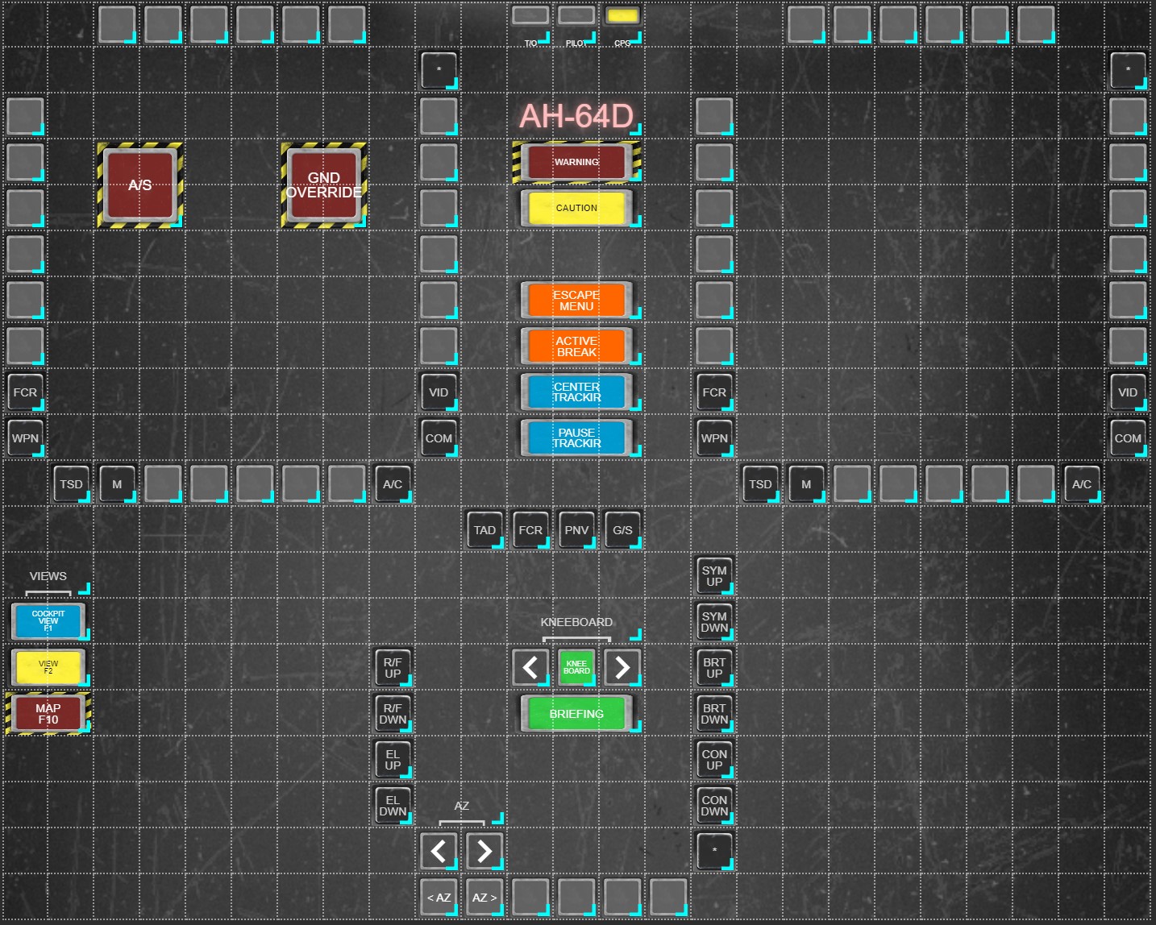The height and width of the screenshot is (925, 1156).
Task: Select the yellow CPG seat indicator
Action: coord(622,15)
